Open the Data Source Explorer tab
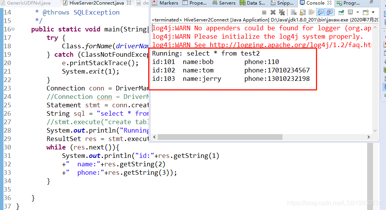386x210 pixels. click(x=252, y=3)
